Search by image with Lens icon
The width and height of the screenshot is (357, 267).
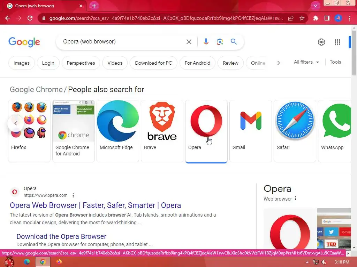(x=220, y=42)
